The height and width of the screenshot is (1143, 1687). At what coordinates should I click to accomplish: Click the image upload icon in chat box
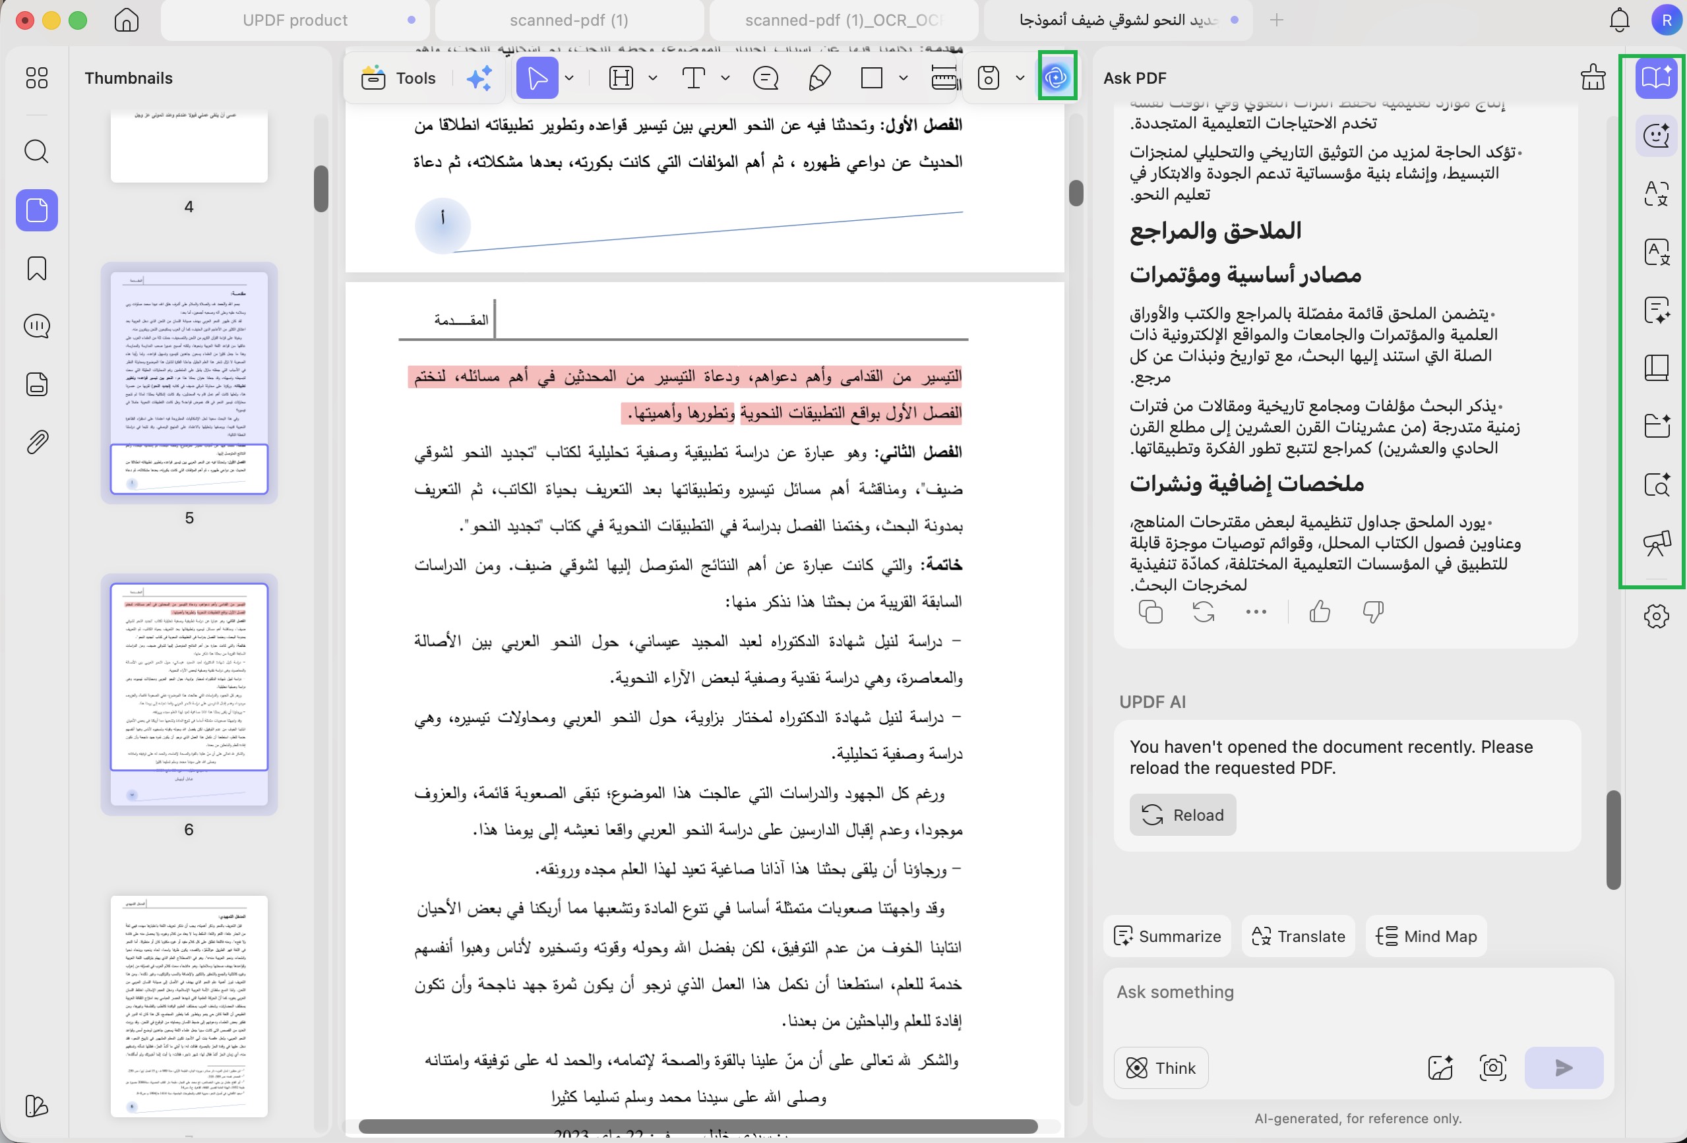(1440, 1068)
